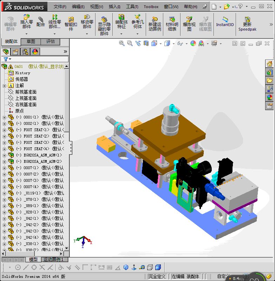
Task: Expand the EGH20SA_ASM_ASM<1> tree node
Action: click(4, 155)
